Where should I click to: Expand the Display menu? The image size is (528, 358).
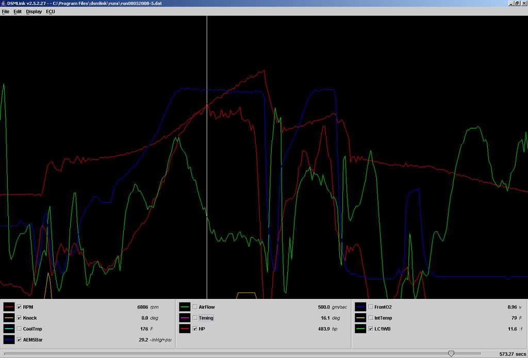[34, 11]
